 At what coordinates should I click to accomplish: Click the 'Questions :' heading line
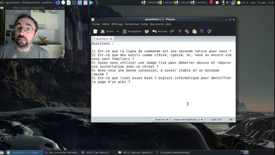103,44
